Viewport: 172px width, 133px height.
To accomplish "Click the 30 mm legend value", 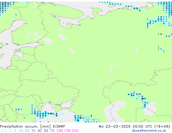I will coord(33,131).
